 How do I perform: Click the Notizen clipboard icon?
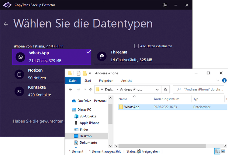(x=19, y=74)
